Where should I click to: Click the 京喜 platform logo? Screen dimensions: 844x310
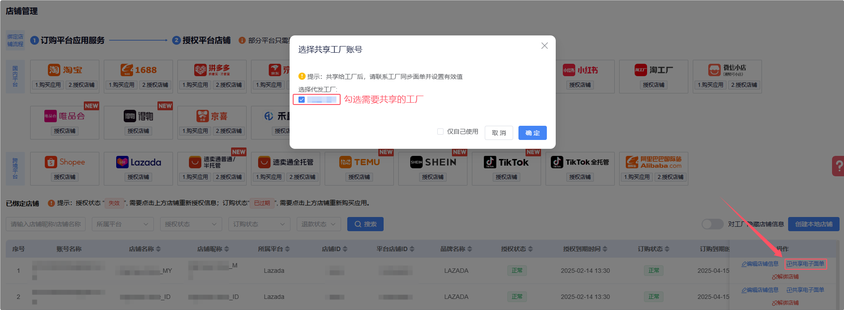212,116
